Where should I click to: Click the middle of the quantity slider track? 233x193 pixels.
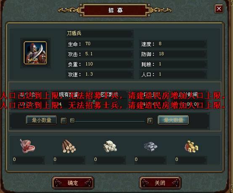[110, 121]
